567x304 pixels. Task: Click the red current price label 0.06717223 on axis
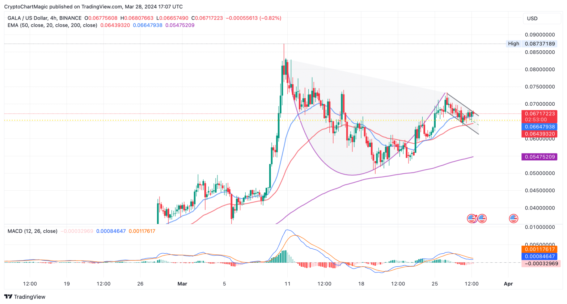(539, 114)
